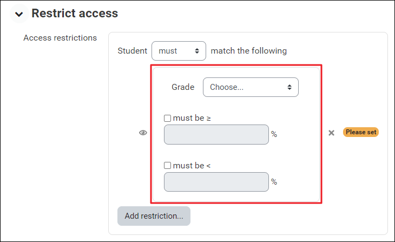The image size is (395, 242).
Task: Click the 'must be <' percentage field
Action: [216, 182]
